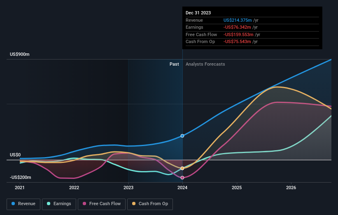The width and height of the screenshot is (338, 215).
Task: Click the 2023 x-axis label
Action: click(128, 188)
